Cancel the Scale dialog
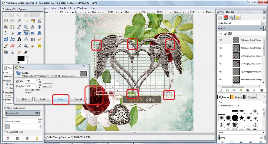 tap(78, 99)
